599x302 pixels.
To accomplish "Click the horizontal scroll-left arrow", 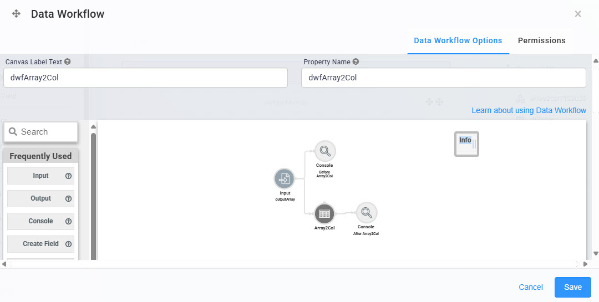I will tap(4, 264).
